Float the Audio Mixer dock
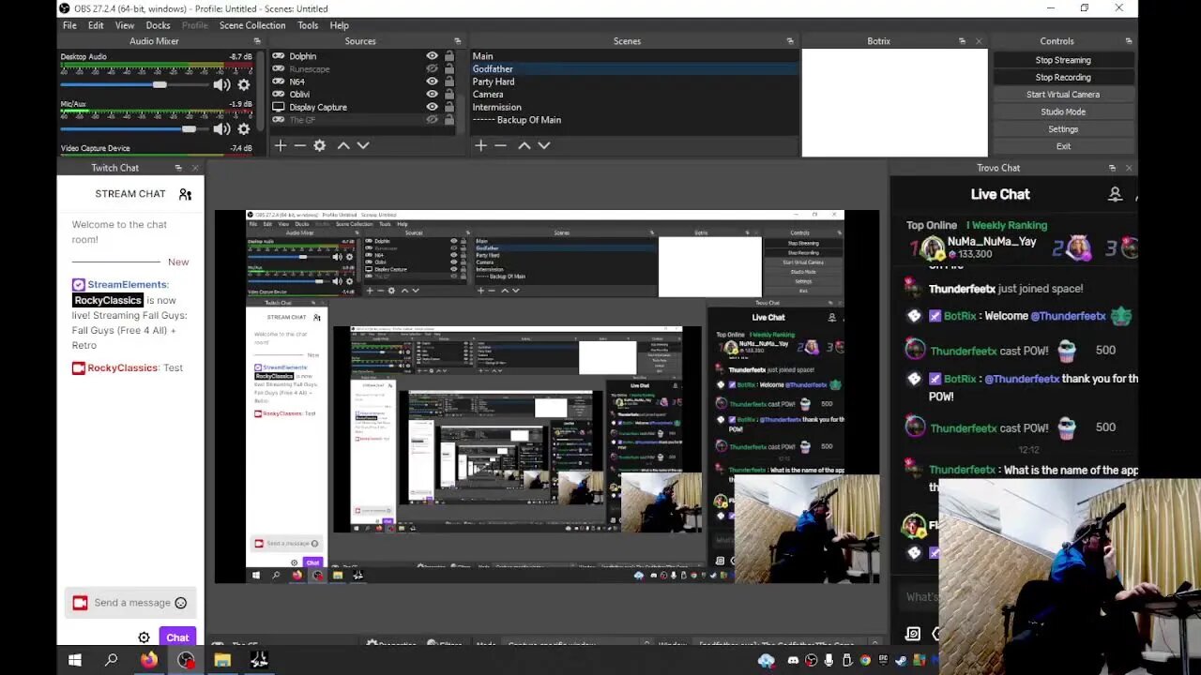 click(257, 41)
